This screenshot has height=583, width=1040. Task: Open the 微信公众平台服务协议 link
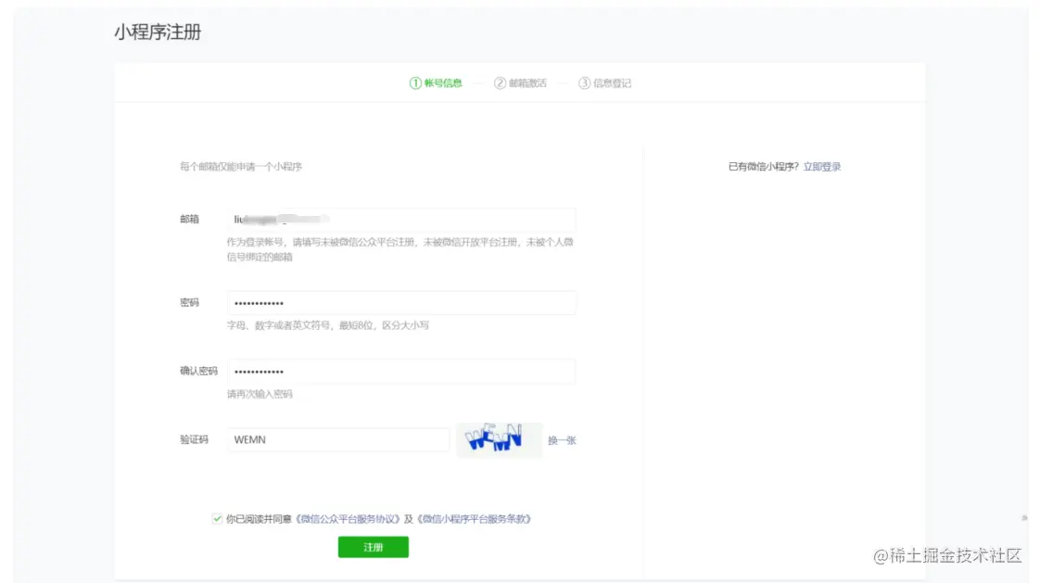tap(349, 519)
